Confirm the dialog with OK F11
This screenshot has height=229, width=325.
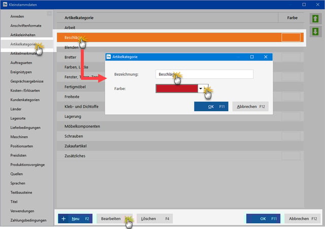click(x=211, y=107)
